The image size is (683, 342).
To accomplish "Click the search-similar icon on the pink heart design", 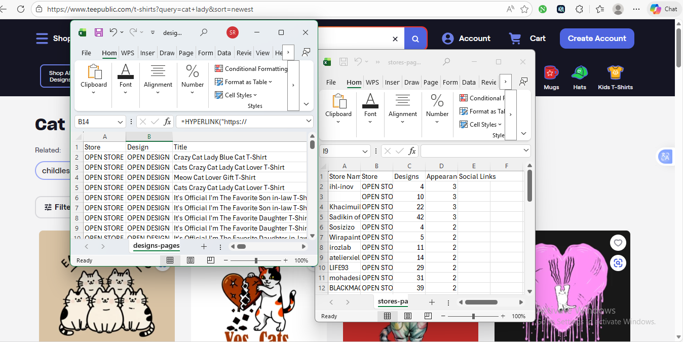I will (618, 263).
